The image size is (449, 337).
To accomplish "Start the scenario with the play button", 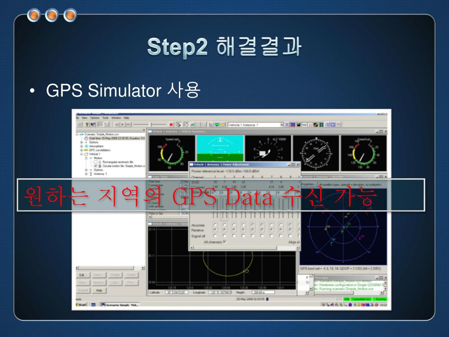I will (123, 125).
